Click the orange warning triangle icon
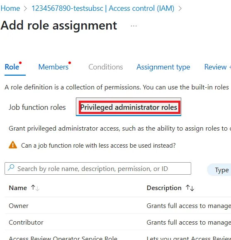 coord(13,145)
